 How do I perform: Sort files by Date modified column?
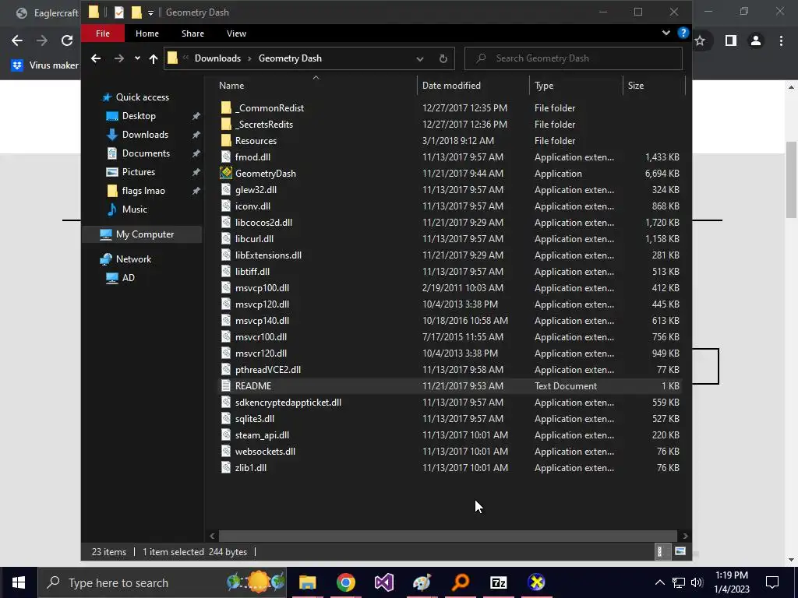pos(451,86)
